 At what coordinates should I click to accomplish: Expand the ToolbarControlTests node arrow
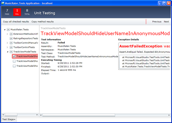(8, 47)
